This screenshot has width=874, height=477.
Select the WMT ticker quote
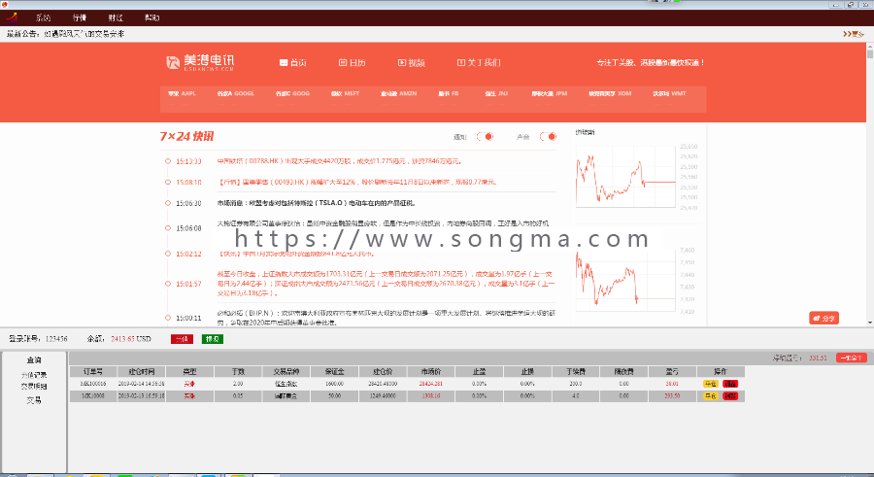pos(669,93)
